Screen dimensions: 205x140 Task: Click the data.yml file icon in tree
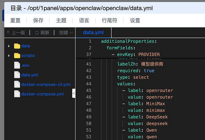[17, 75]
